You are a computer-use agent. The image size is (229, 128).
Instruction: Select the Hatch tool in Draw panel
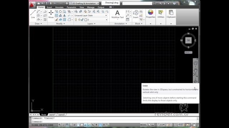(x=45, y=19)
